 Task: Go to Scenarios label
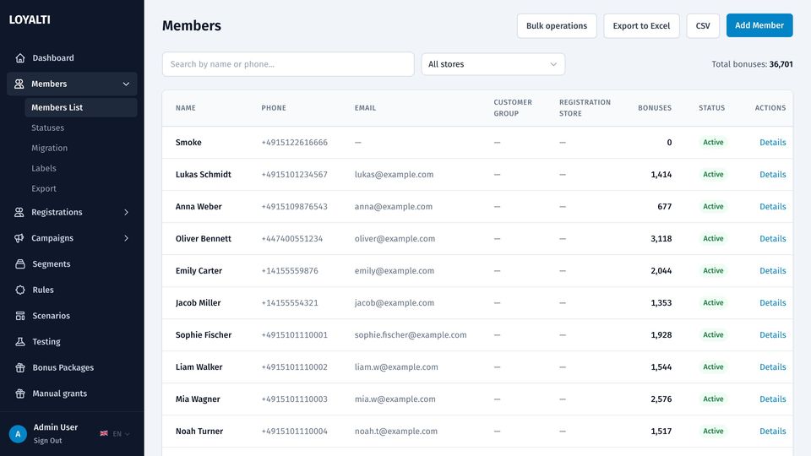pos(52,315)
